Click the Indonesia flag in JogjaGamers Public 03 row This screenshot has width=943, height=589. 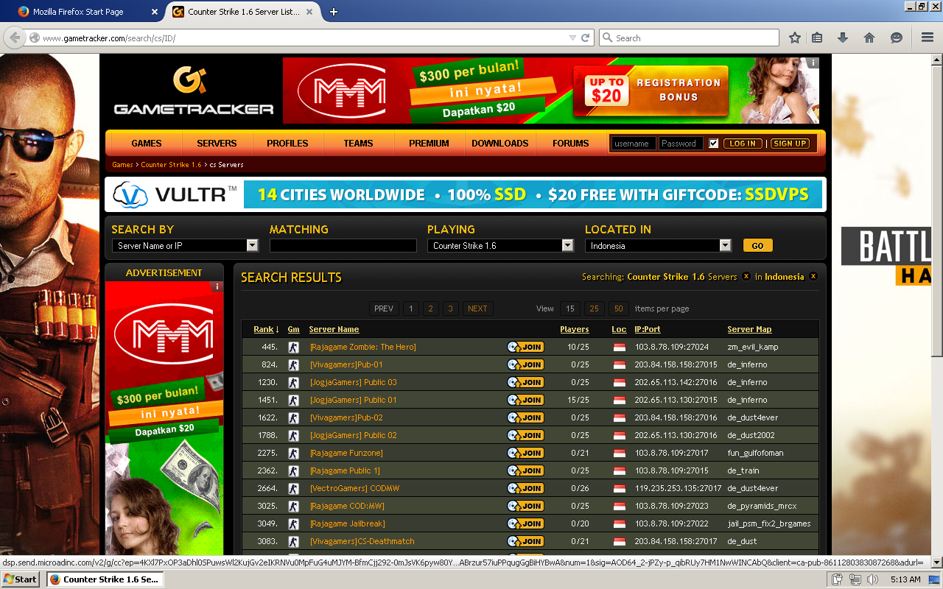tap(619, 382)
